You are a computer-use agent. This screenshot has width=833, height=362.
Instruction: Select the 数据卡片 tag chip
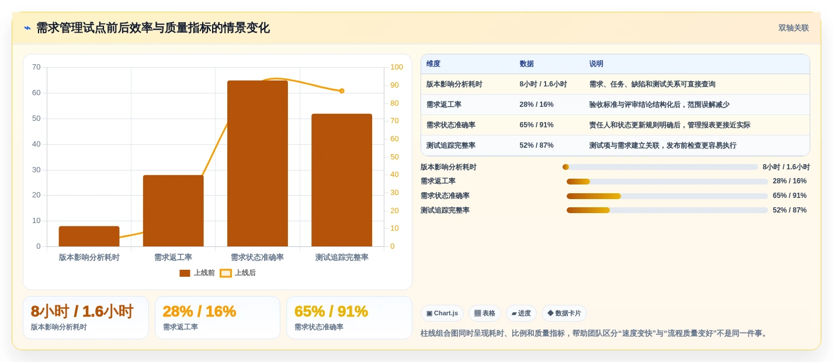tap(564, 314)
